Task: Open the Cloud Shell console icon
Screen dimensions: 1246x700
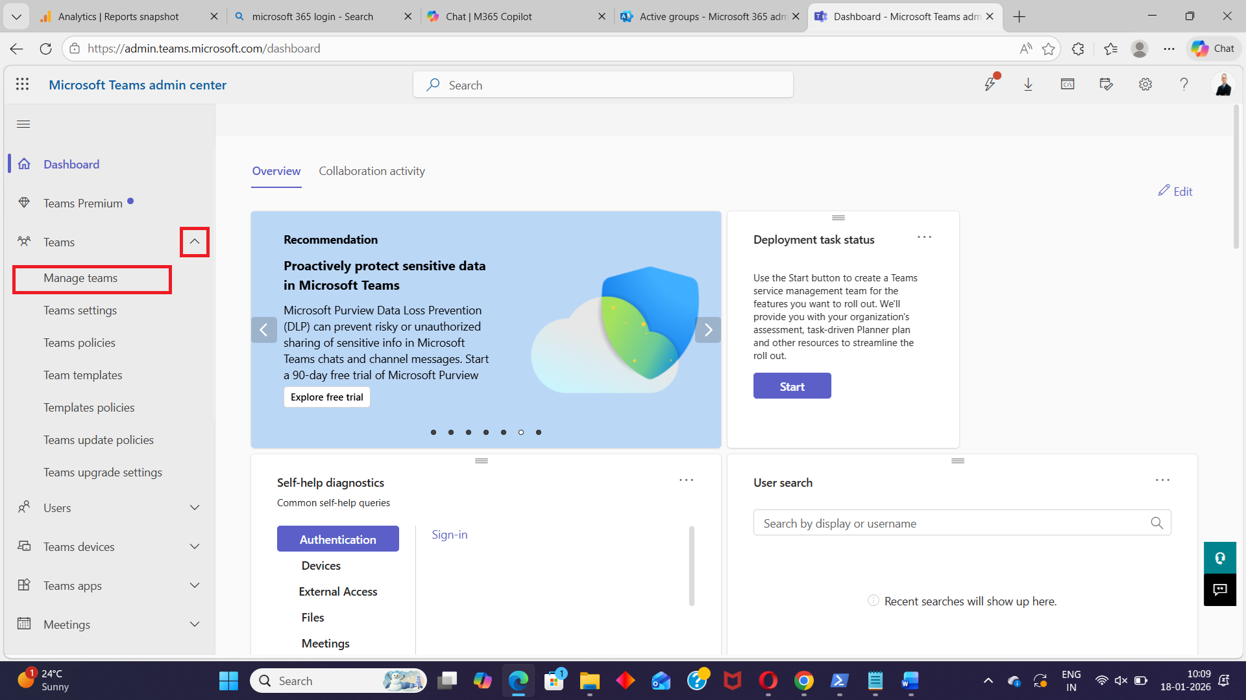Action: click(1067, 84)
